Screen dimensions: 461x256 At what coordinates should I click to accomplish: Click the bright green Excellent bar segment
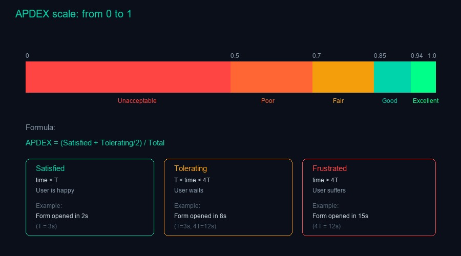pos(423,77)
